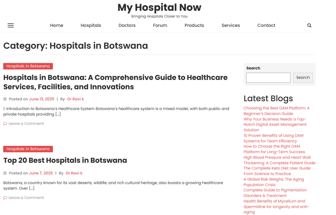The height and width of the screenshot is (215, 336).
Task: Click lines icon beside June 7, 2025
Action: pos(5,173)
